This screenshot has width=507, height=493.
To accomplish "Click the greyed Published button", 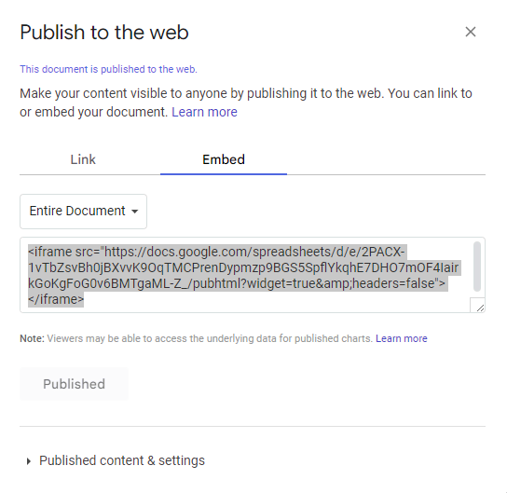I will pos(74,384).
